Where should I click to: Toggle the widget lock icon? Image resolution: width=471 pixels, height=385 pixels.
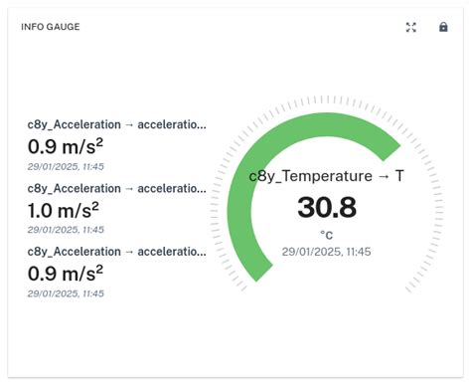443,27
